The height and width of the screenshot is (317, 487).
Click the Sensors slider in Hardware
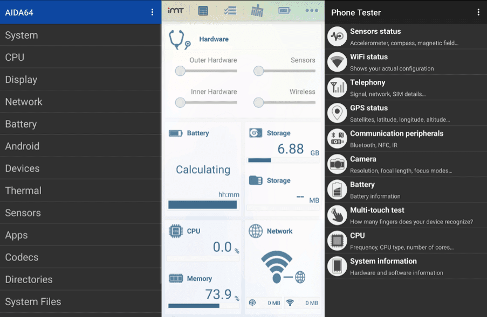tap(285, 71)
